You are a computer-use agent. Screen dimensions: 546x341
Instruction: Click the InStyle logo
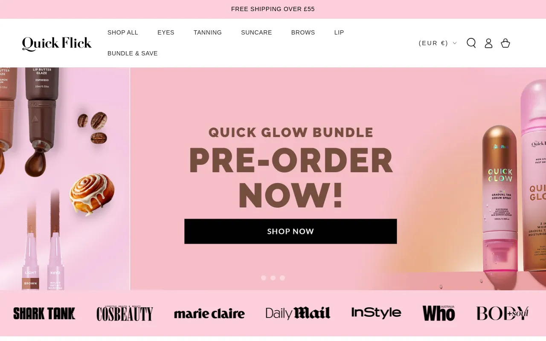point(376,313)
